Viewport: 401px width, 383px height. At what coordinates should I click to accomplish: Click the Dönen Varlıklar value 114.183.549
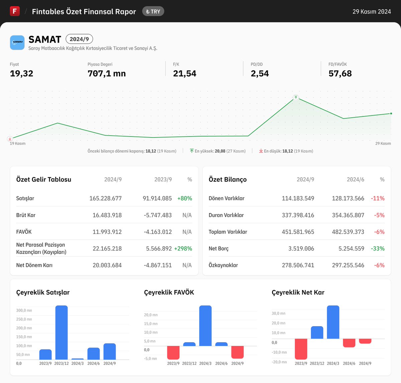coord(298,198)
